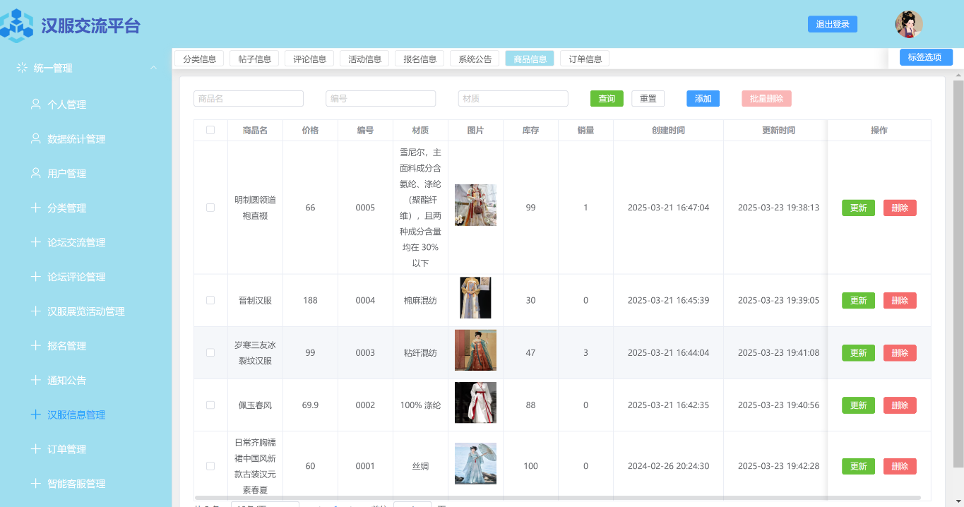Screen dimensions: 964x507
Task: Click plus icon next to 汉服信息管理
Action: 36,414
